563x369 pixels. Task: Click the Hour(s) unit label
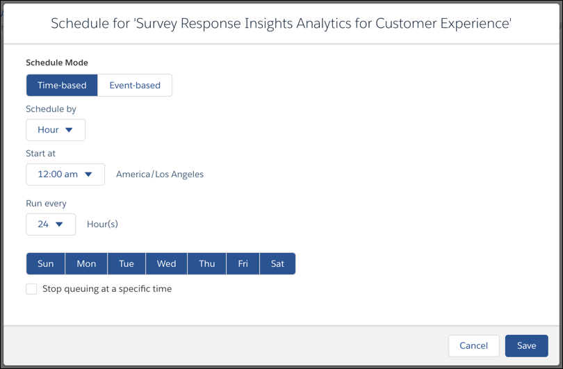tap(102, 224)
